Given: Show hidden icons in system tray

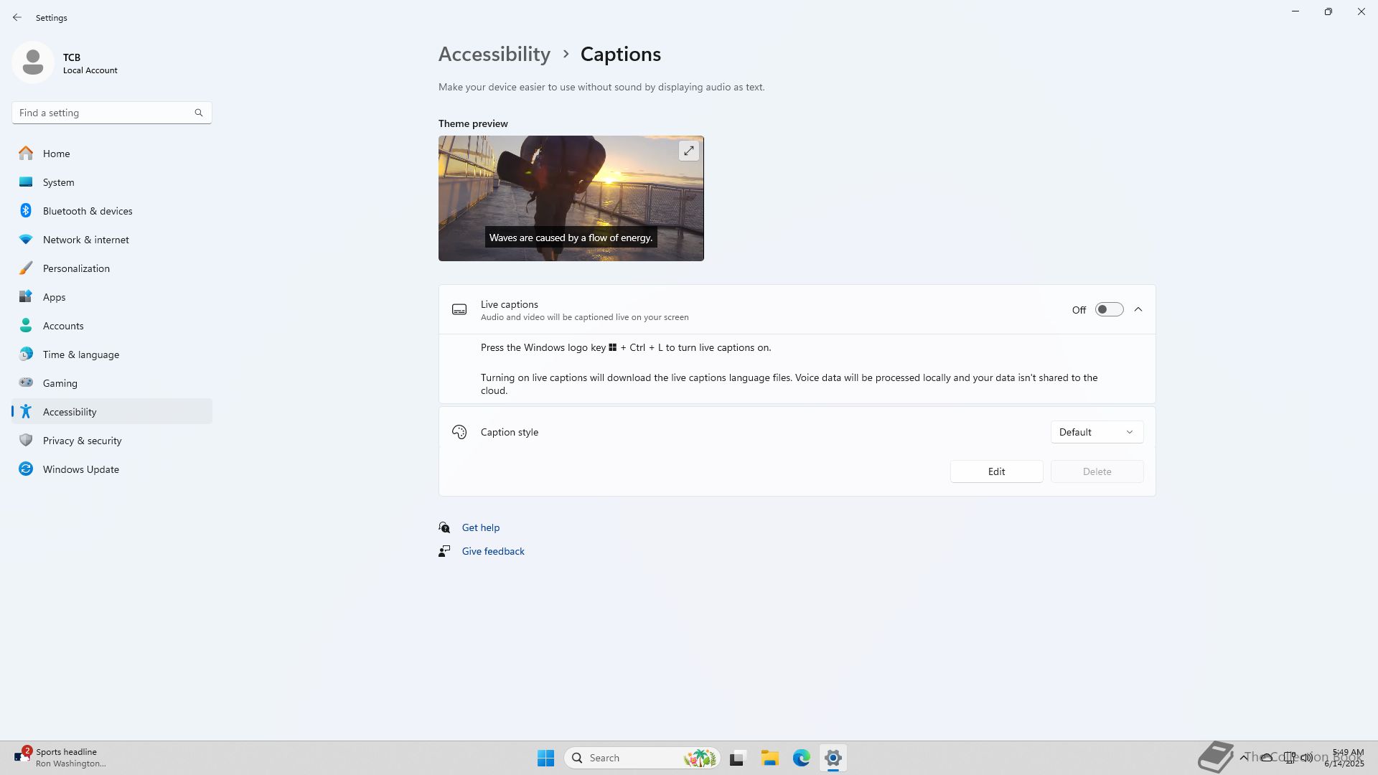Looking at the screenshot, I should (1244, 757).
